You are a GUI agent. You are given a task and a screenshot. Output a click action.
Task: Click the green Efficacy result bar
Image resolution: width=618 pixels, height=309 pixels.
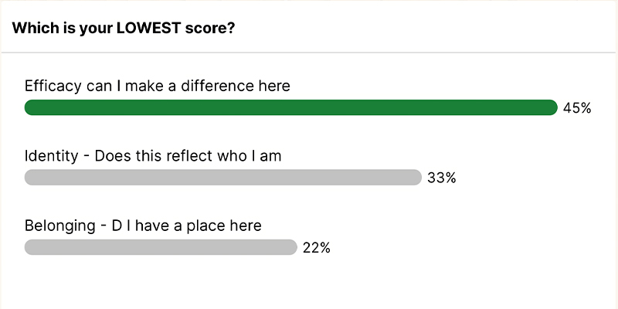pos(291,107)
